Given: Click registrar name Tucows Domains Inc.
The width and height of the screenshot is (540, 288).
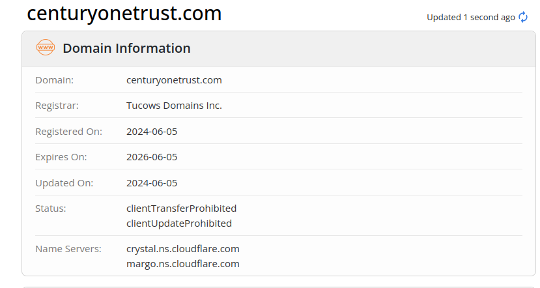Looking at the screenshot, I should pos(174,106).
